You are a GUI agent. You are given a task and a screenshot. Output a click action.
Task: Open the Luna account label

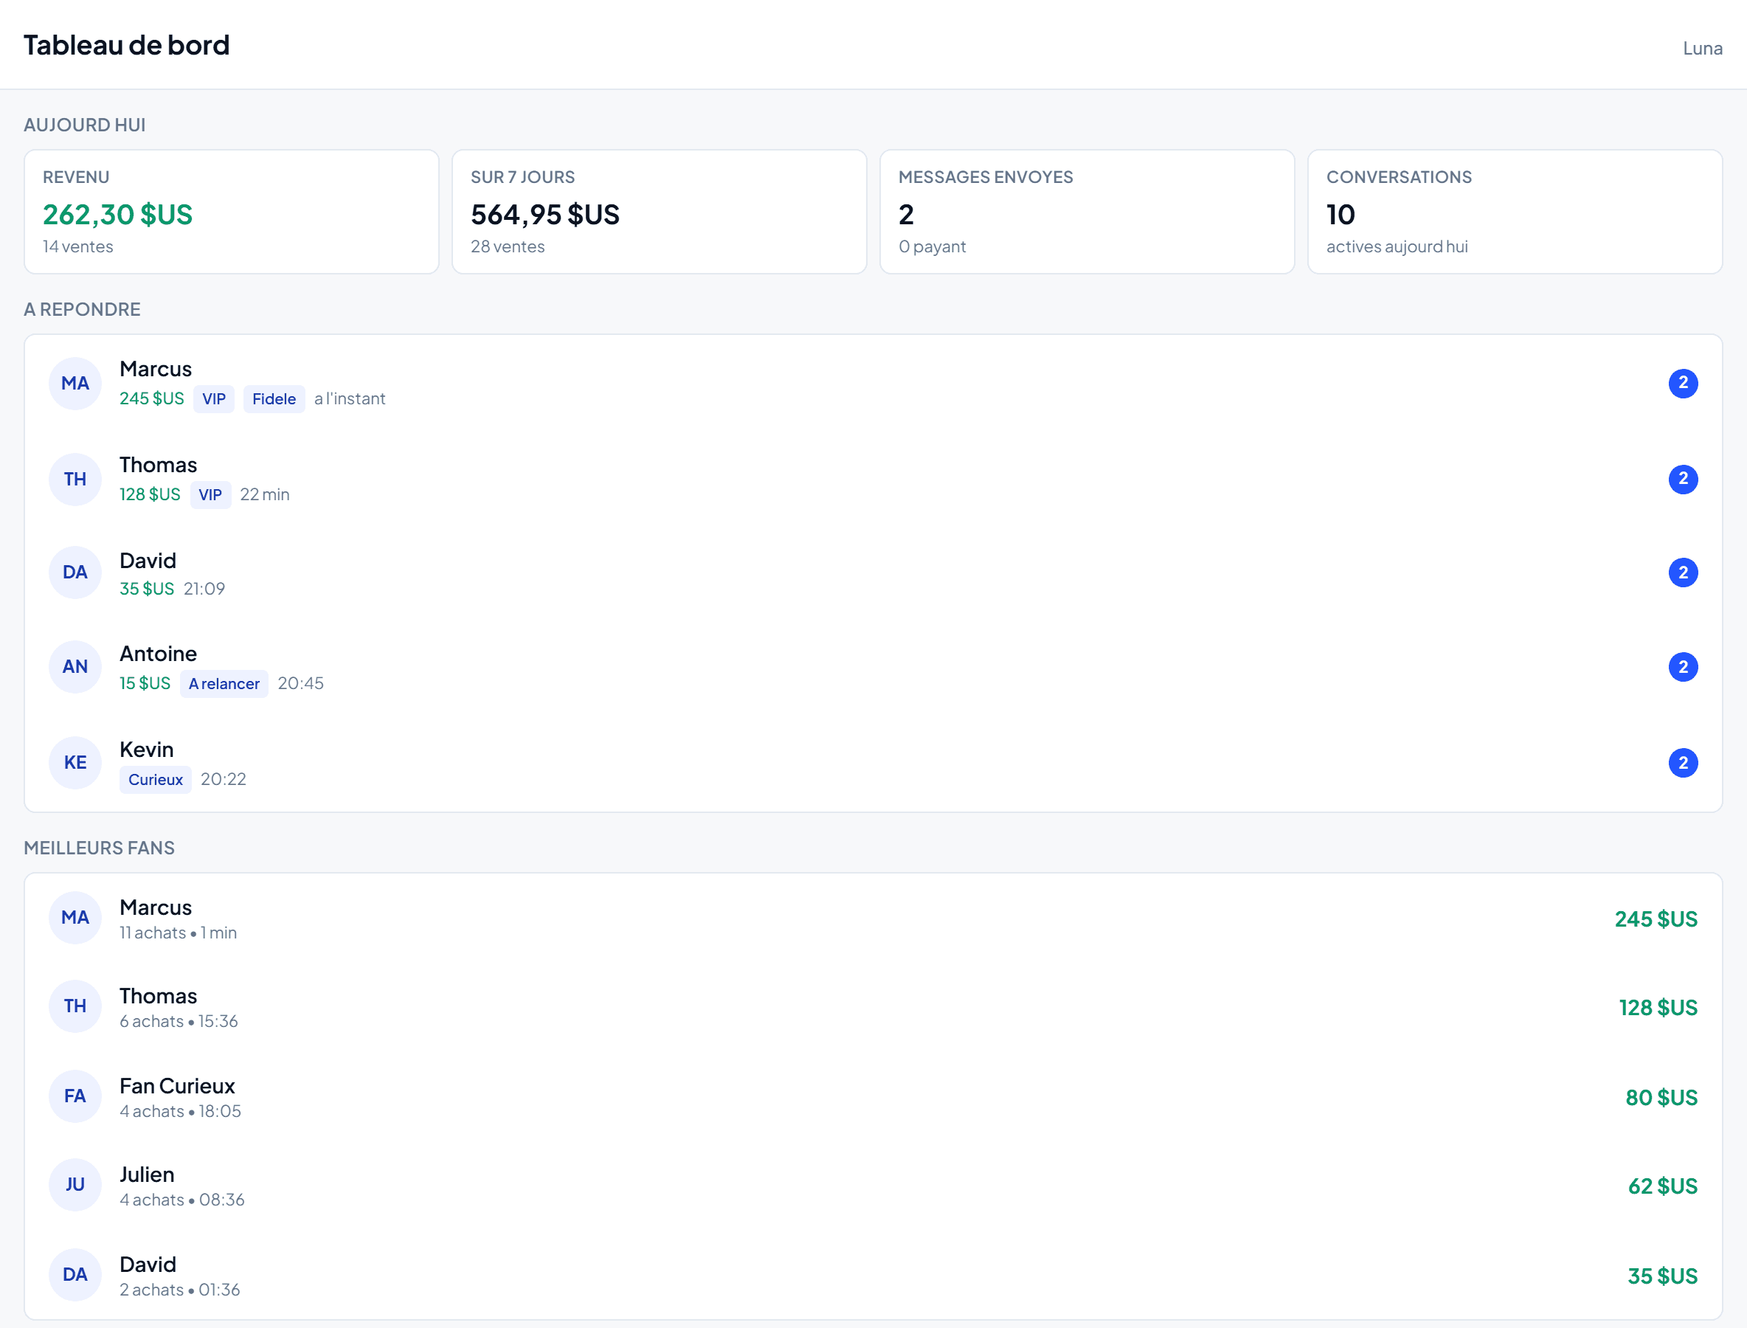pyautogui.click(x=1702, y=48)
